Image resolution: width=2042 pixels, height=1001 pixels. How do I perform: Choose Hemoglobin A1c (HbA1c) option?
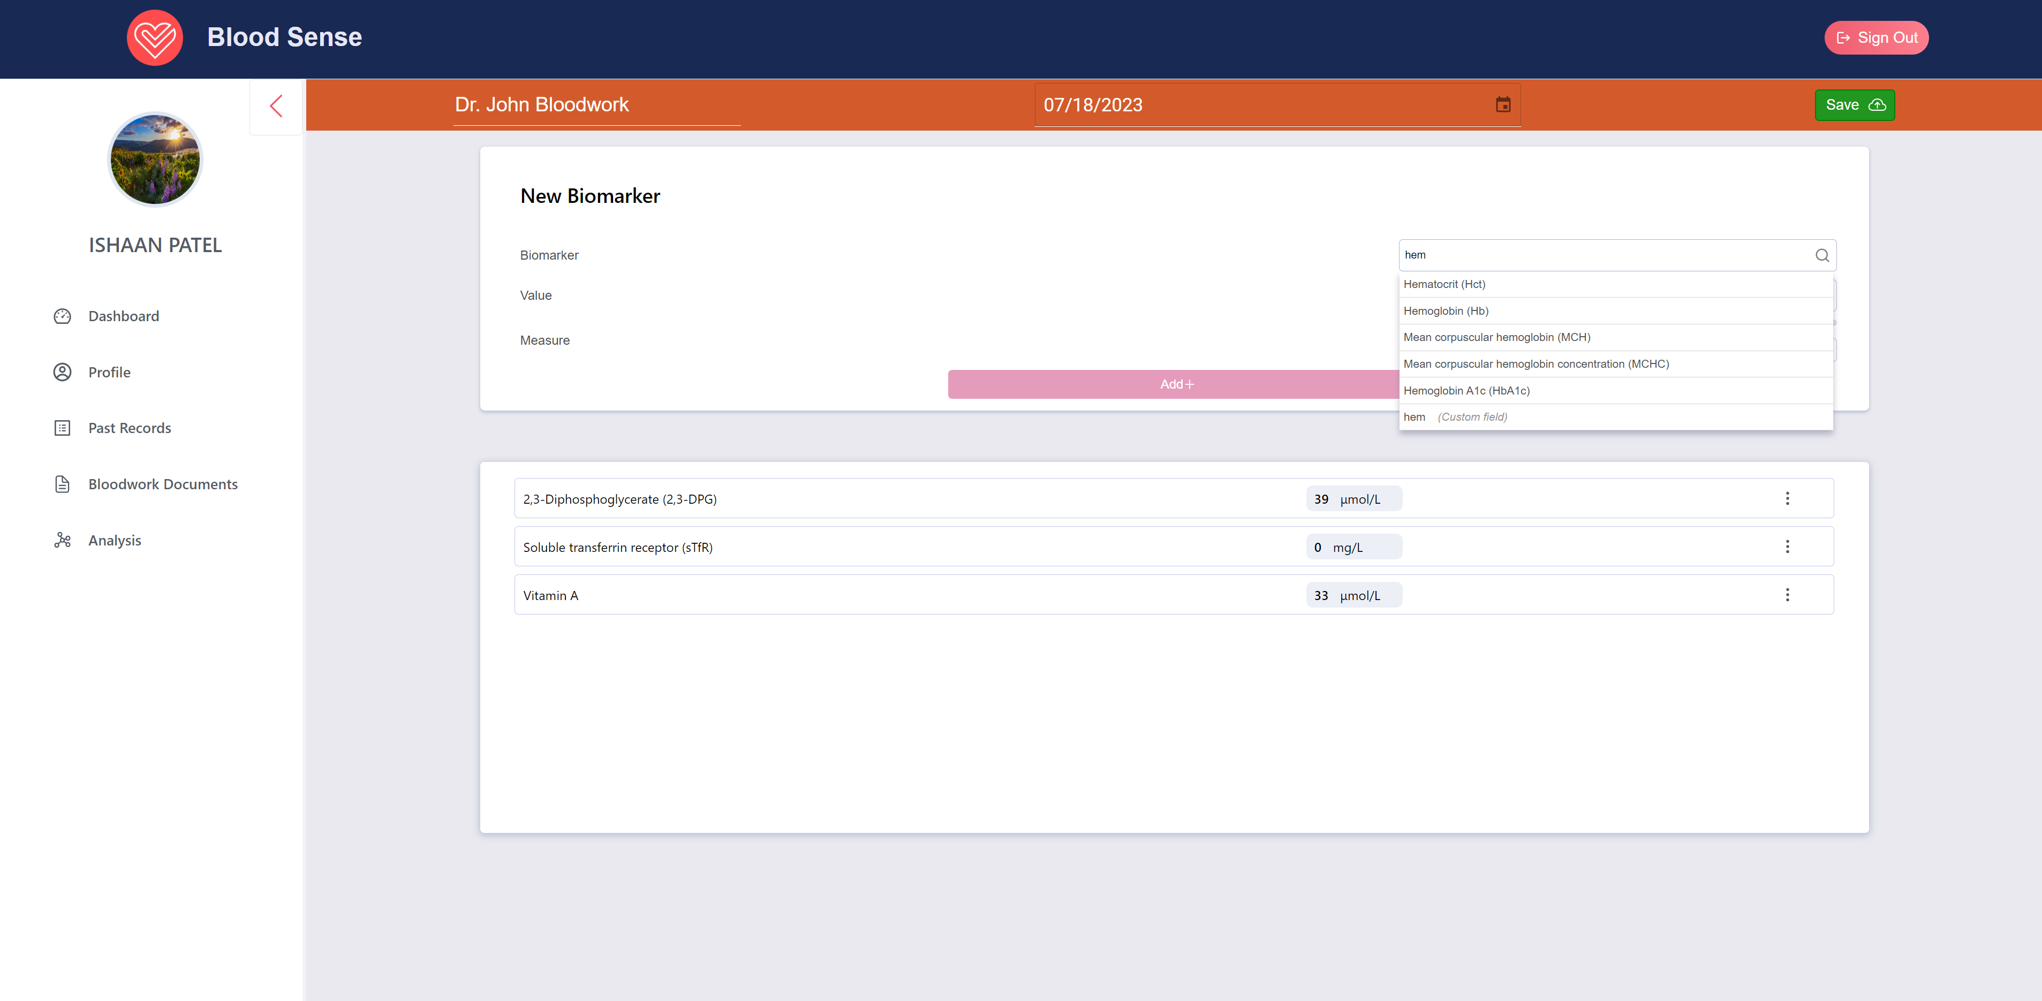point(1466,391)
